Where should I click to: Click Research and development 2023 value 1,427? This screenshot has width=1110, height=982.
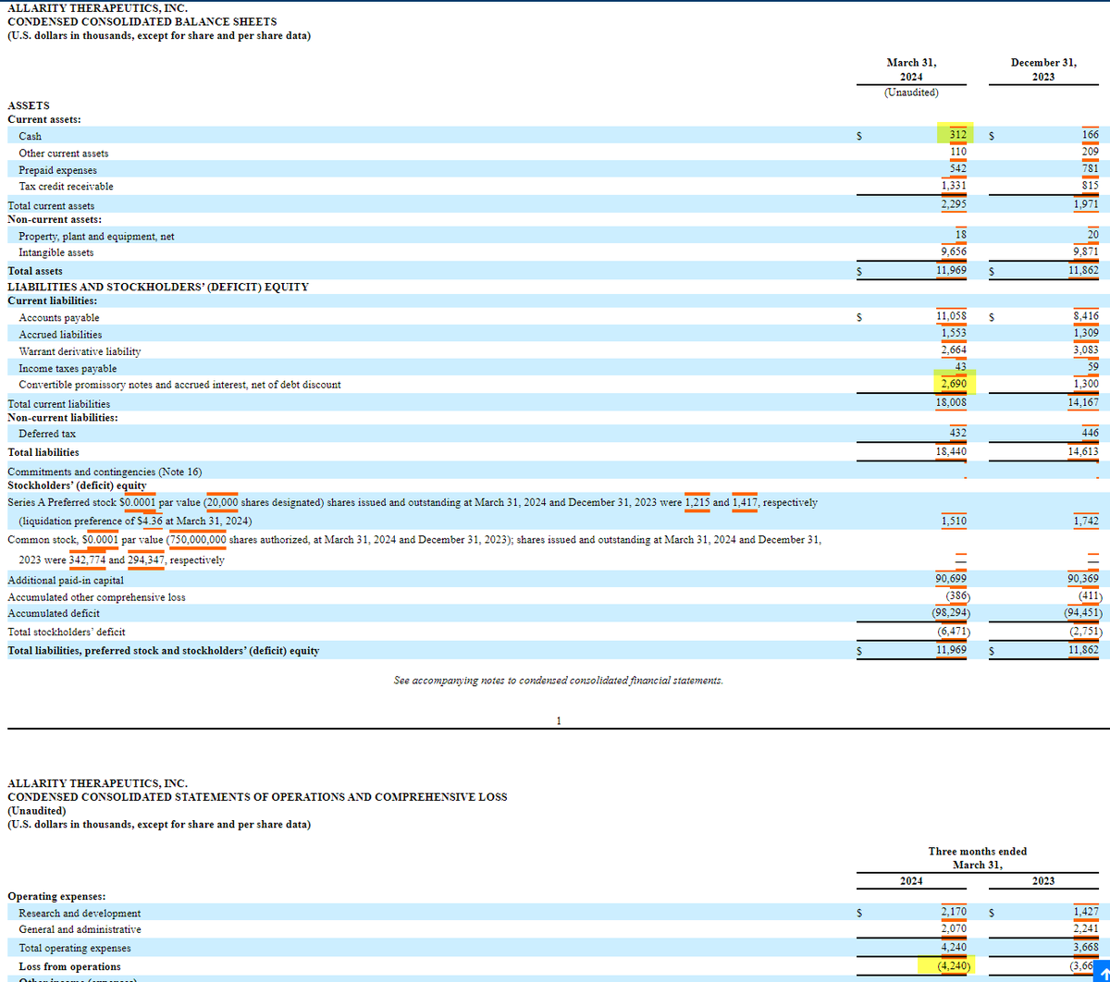point(1085,913)
